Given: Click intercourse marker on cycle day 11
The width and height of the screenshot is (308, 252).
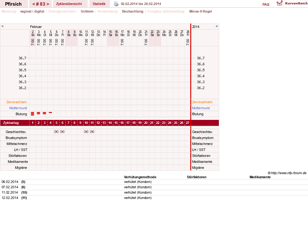Looking at the screenshot, I should pyautogui.click(x=92, y=131).
